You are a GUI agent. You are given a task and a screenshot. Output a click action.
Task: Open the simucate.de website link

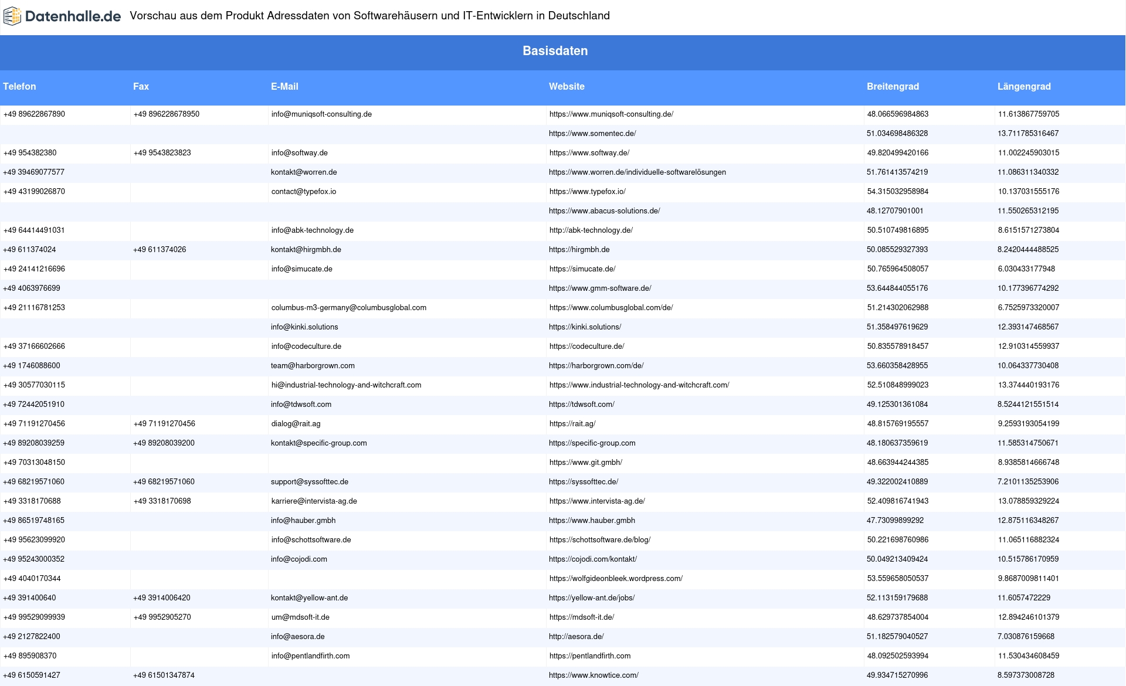tap(582, 269)
